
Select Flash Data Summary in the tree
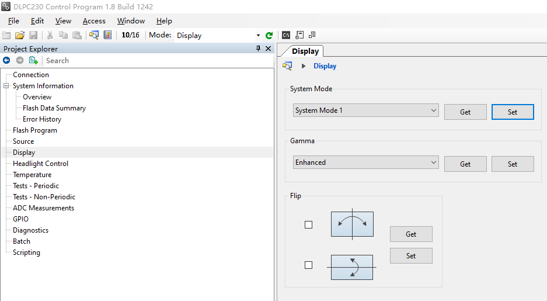tap(54, 108)
